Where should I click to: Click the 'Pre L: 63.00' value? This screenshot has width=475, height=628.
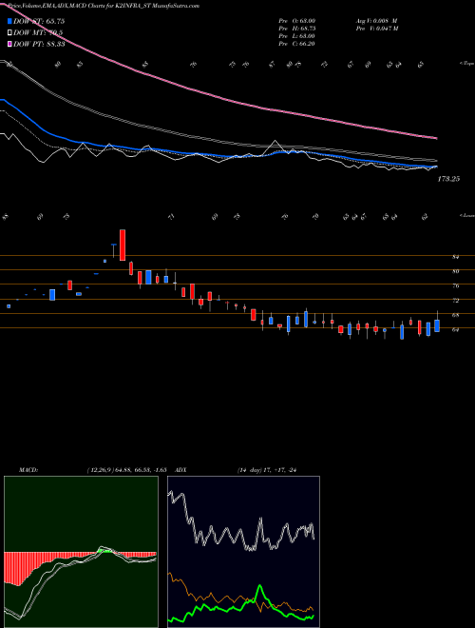(297, 36)
